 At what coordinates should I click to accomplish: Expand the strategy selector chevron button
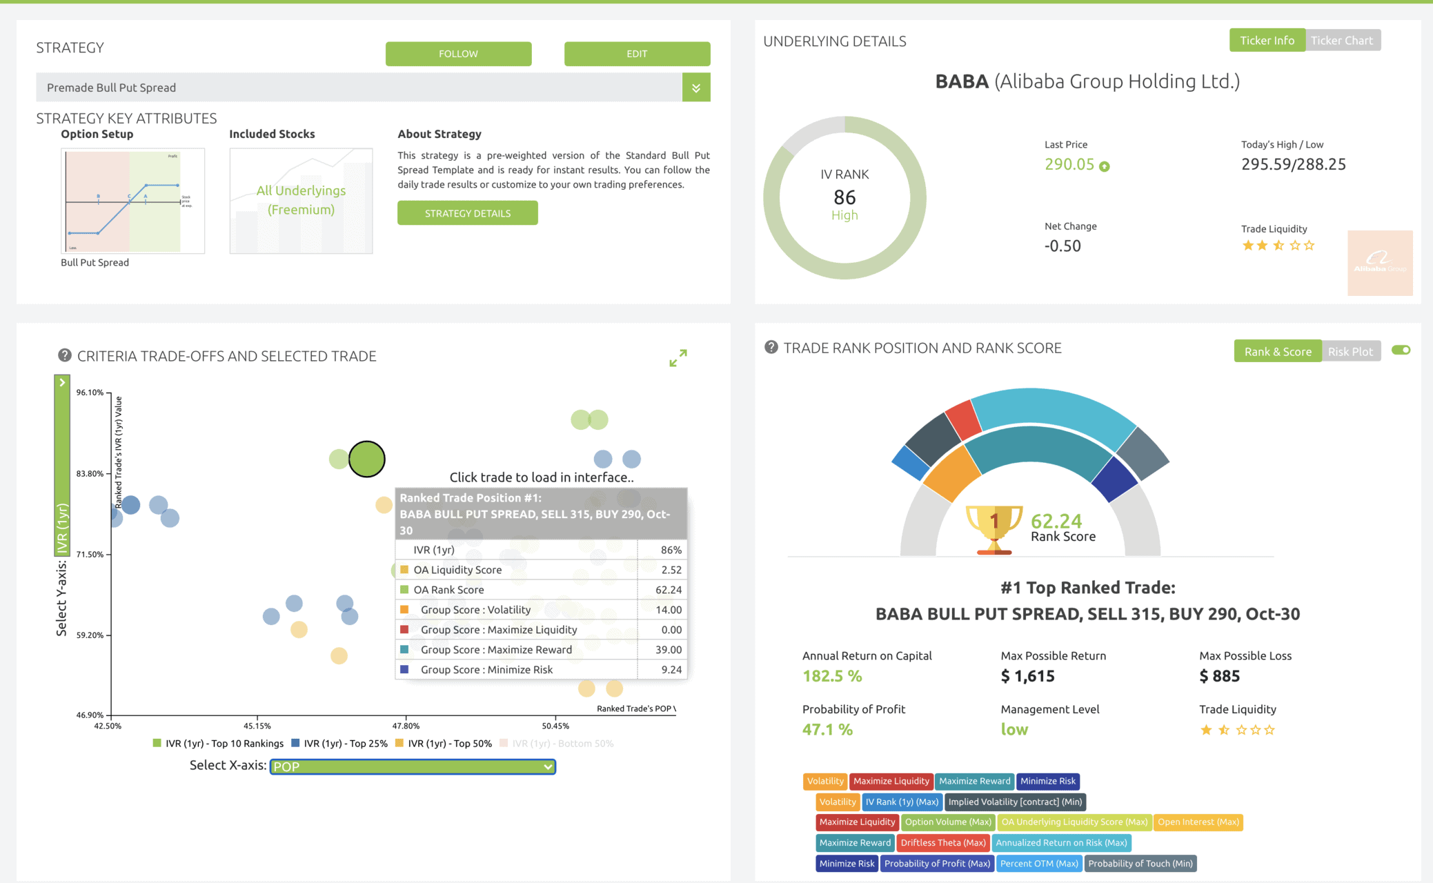(x=695, y=88)
